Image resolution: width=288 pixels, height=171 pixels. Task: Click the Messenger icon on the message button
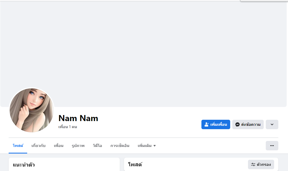click(238, 124)
